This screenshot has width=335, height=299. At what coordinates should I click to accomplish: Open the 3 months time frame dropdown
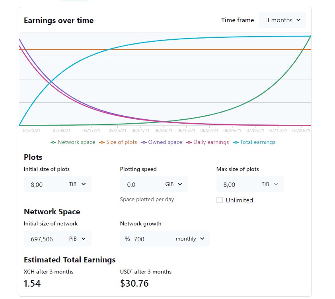tap(282, 20)
